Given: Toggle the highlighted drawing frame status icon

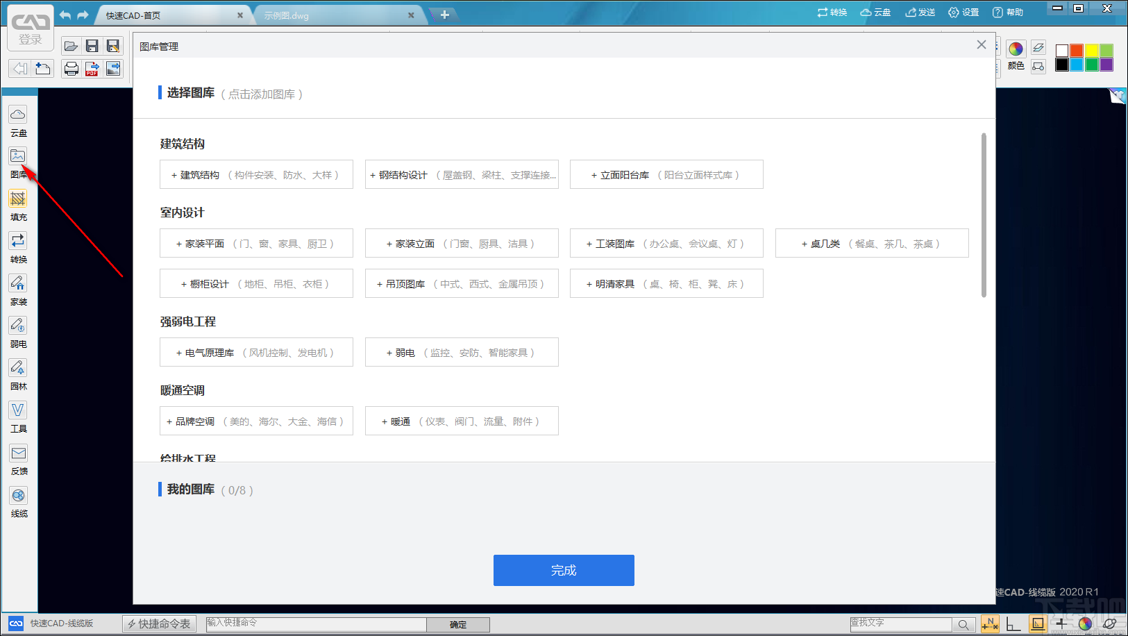Looking at the screenshot, I should point(1038,624).
